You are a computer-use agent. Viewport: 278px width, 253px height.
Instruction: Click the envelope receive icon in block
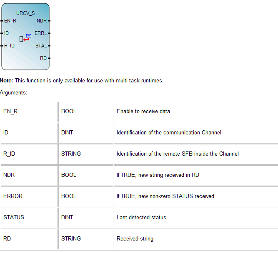(25, 38)
